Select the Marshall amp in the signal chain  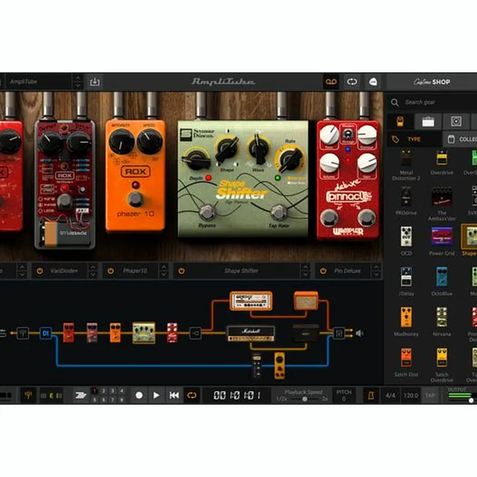click(x=251, y=333)
